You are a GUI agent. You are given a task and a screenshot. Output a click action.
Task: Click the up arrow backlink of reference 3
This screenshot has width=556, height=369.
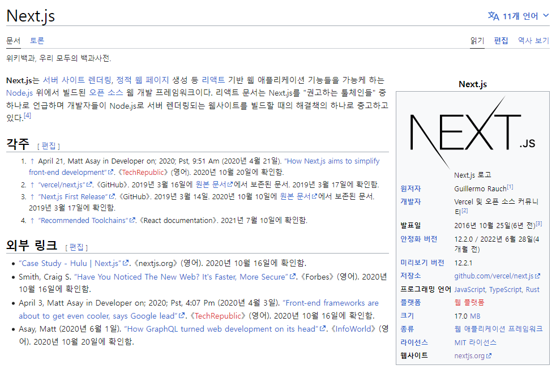tap(32, 197)
